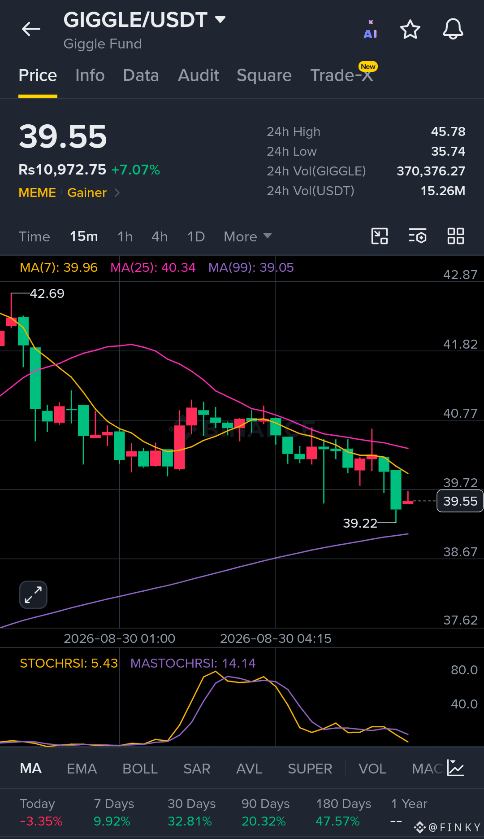This screenshot has width=484, height=839.
Task: Tap the 42.69 high marker on chart
Action: (x=47, y=293)
